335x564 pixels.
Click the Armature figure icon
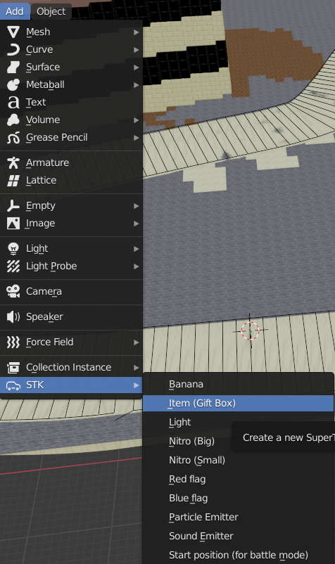tap(13, 162)
